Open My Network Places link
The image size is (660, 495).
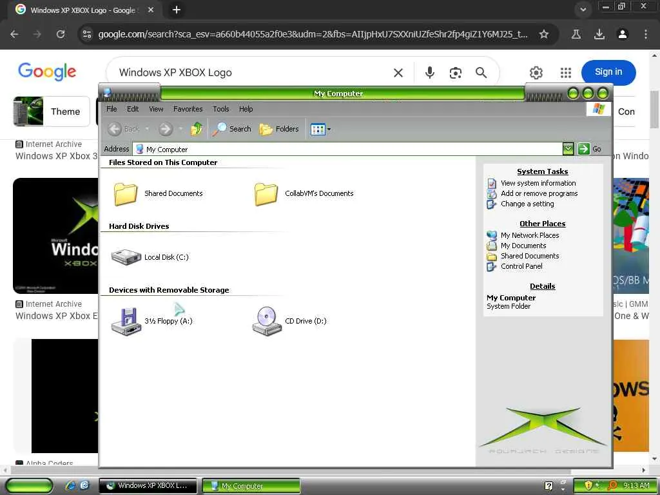point(530,235)
